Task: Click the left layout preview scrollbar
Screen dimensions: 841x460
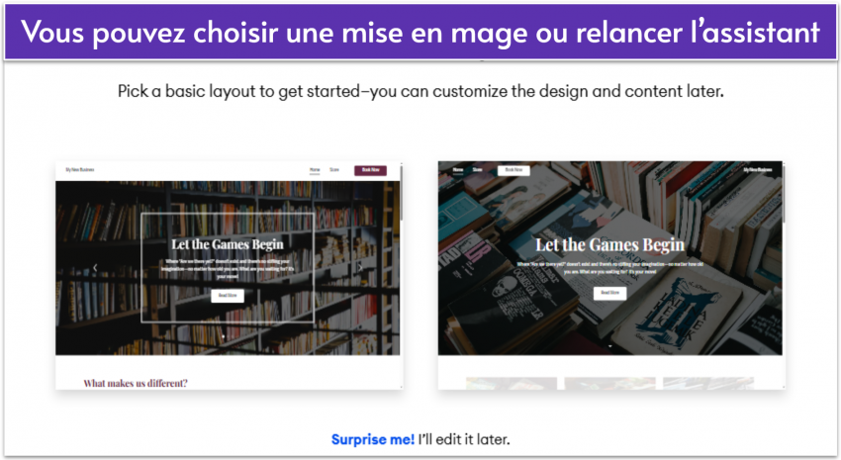Action: point(401,193)
